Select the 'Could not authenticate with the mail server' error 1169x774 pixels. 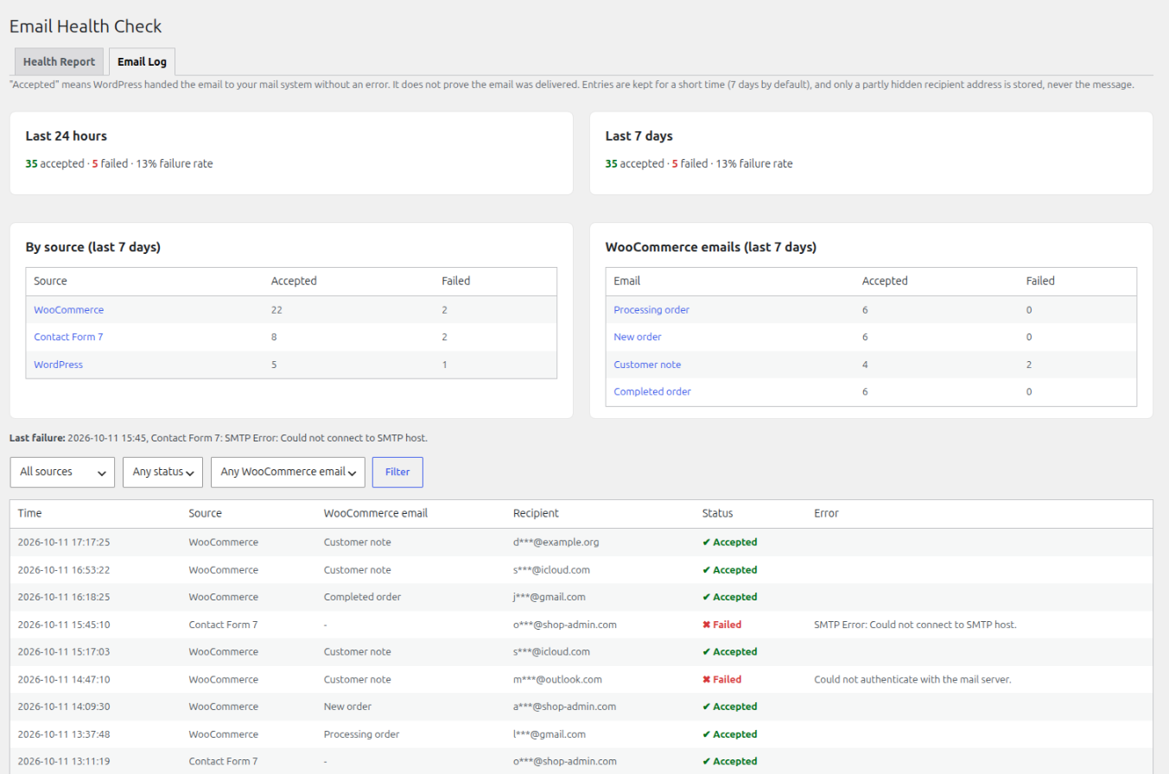click(912, 680)
